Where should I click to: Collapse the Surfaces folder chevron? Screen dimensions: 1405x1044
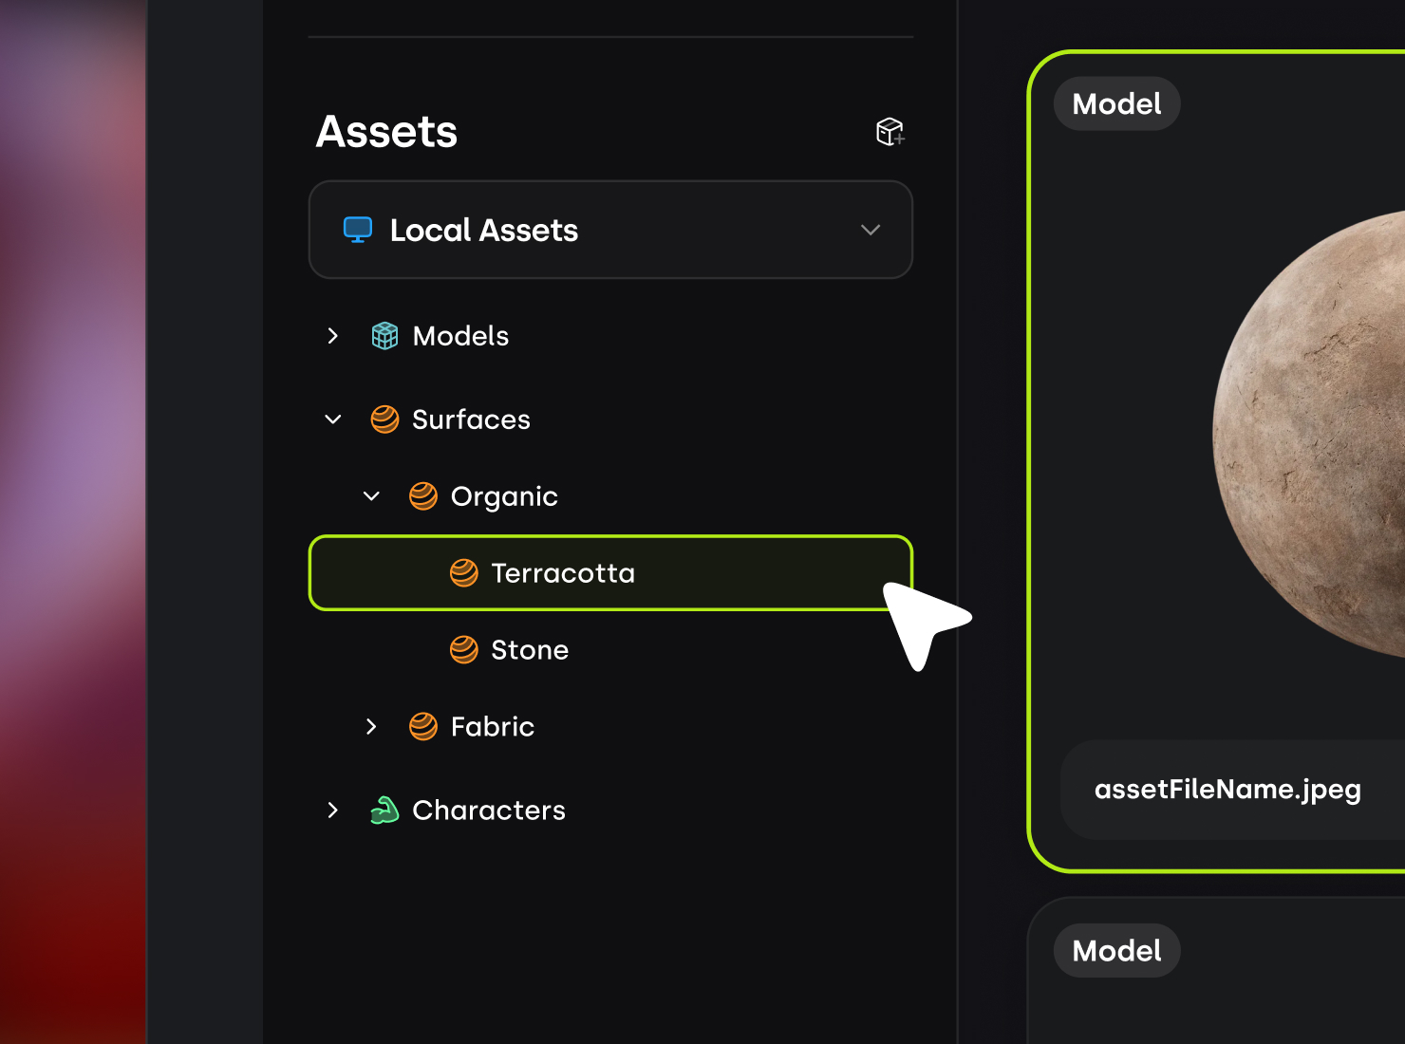click(x=333, y=419)
